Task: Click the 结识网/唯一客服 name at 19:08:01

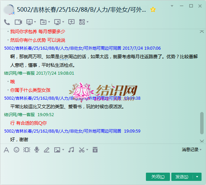Action: (x=19, y=73)
